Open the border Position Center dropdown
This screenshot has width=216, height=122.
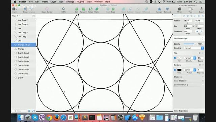coord(190,70)
